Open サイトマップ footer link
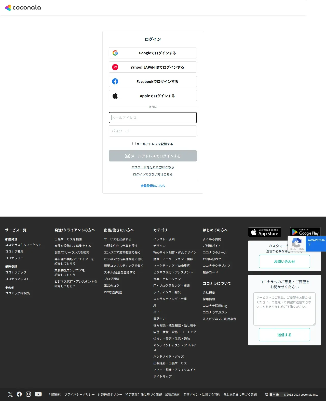The height and width of the screenshot is (401, 326). [x=162, y=377]
